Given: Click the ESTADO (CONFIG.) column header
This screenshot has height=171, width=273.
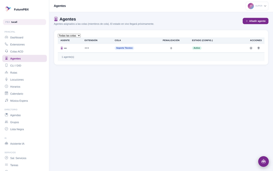Looking at the screenshot, I should click(202, 40).
